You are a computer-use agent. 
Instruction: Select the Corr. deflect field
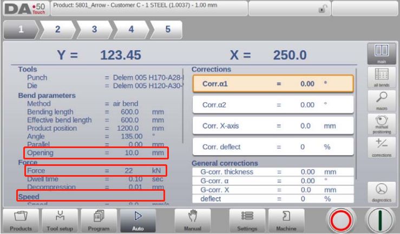coord(273,147)
